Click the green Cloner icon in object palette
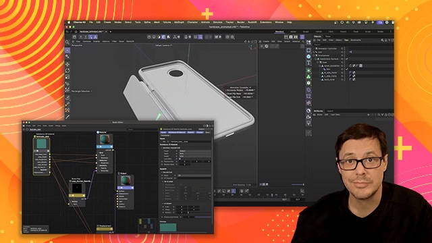This screenshot has width=432, height=243. [x=308, y=76]
